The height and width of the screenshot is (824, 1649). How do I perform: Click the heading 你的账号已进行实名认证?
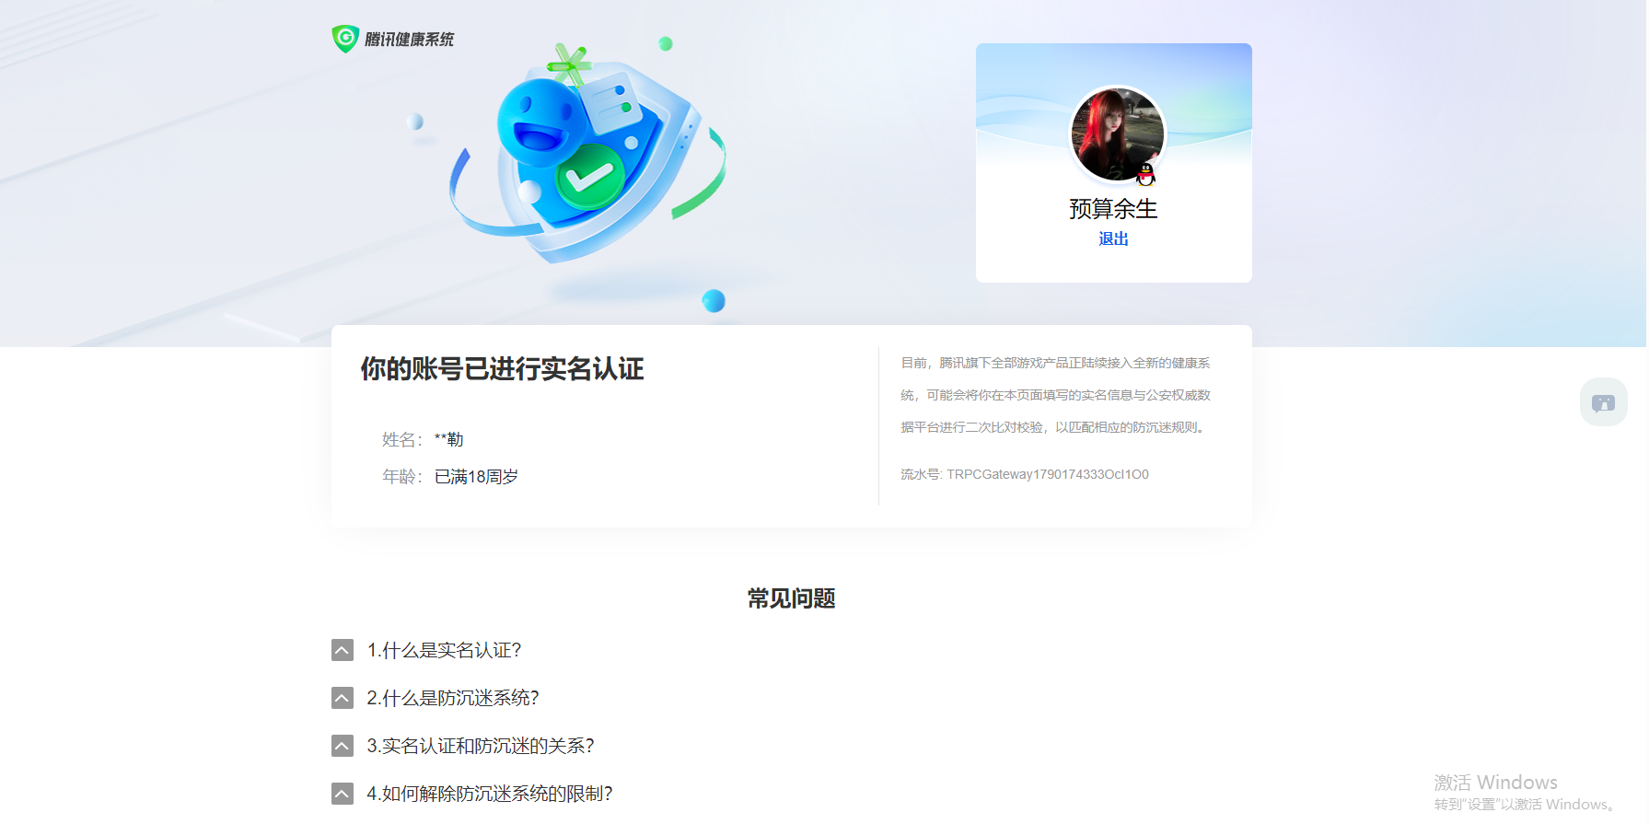click(x=502, y=369)
